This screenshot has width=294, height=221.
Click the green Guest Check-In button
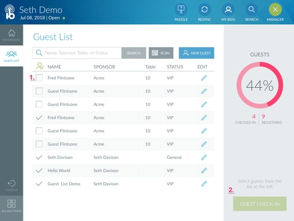(260, 204)
